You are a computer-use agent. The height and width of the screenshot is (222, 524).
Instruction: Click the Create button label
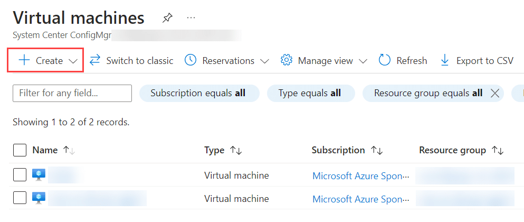(x=50, y=61)
